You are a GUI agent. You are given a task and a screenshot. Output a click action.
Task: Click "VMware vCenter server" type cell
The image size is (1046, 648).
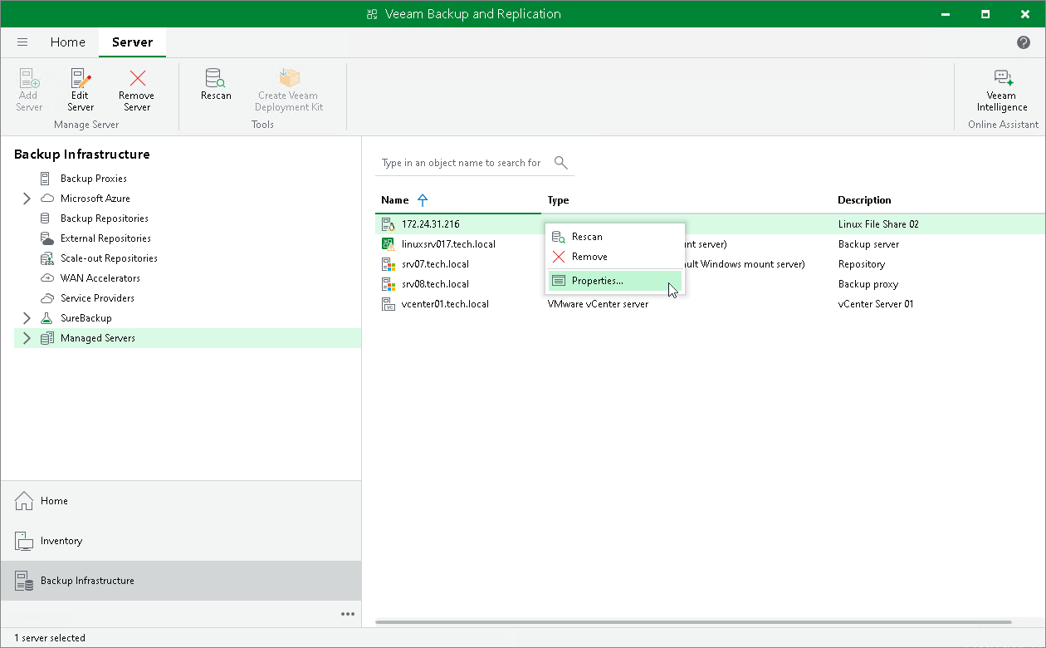point(598,304)
